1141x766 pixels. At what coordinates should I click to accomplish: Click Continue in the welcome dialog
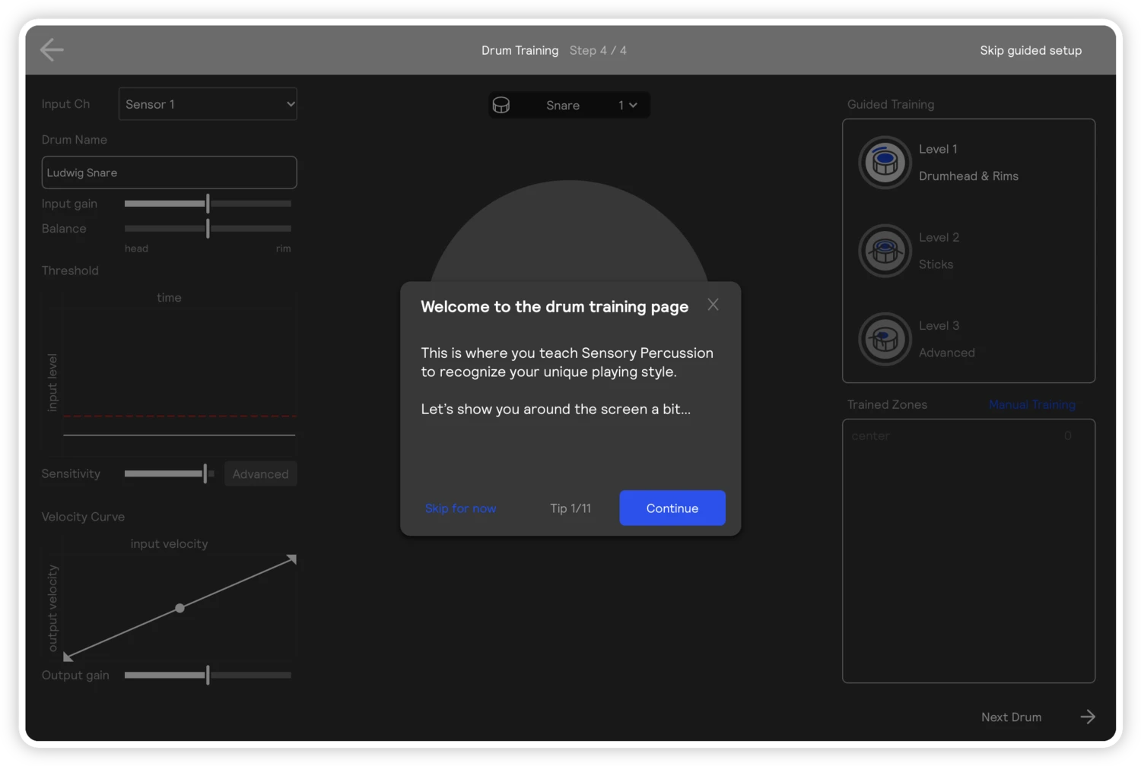(672, 508)
